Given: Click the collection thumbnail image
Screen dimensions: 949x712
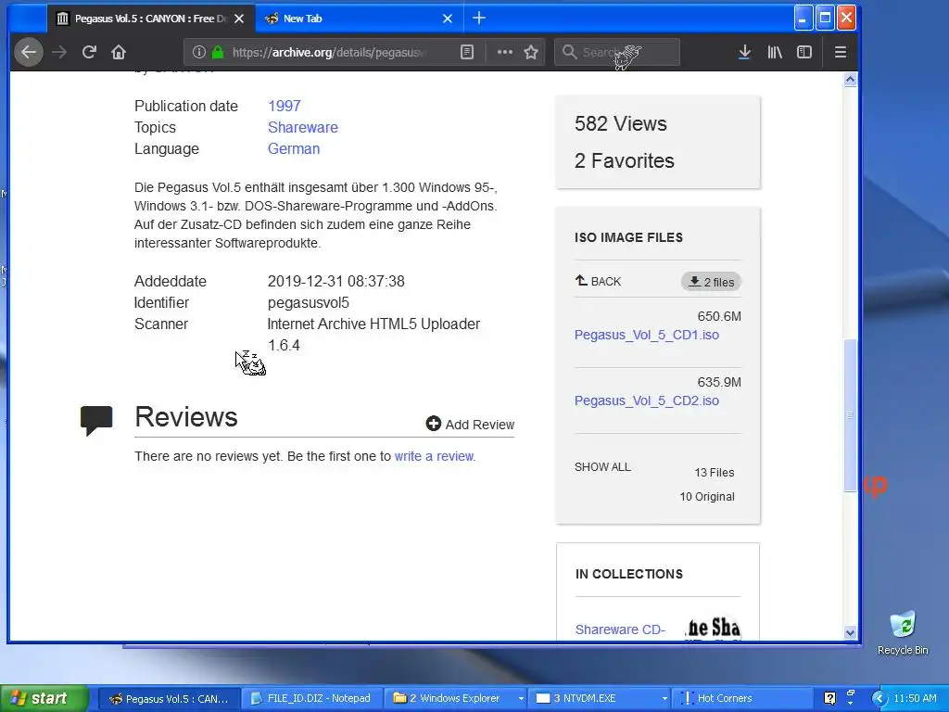Looking at the screenshot, I should click(713, 628).
